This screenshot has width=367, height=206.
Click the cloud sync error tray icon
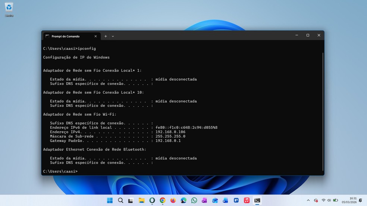coord(316,200)
